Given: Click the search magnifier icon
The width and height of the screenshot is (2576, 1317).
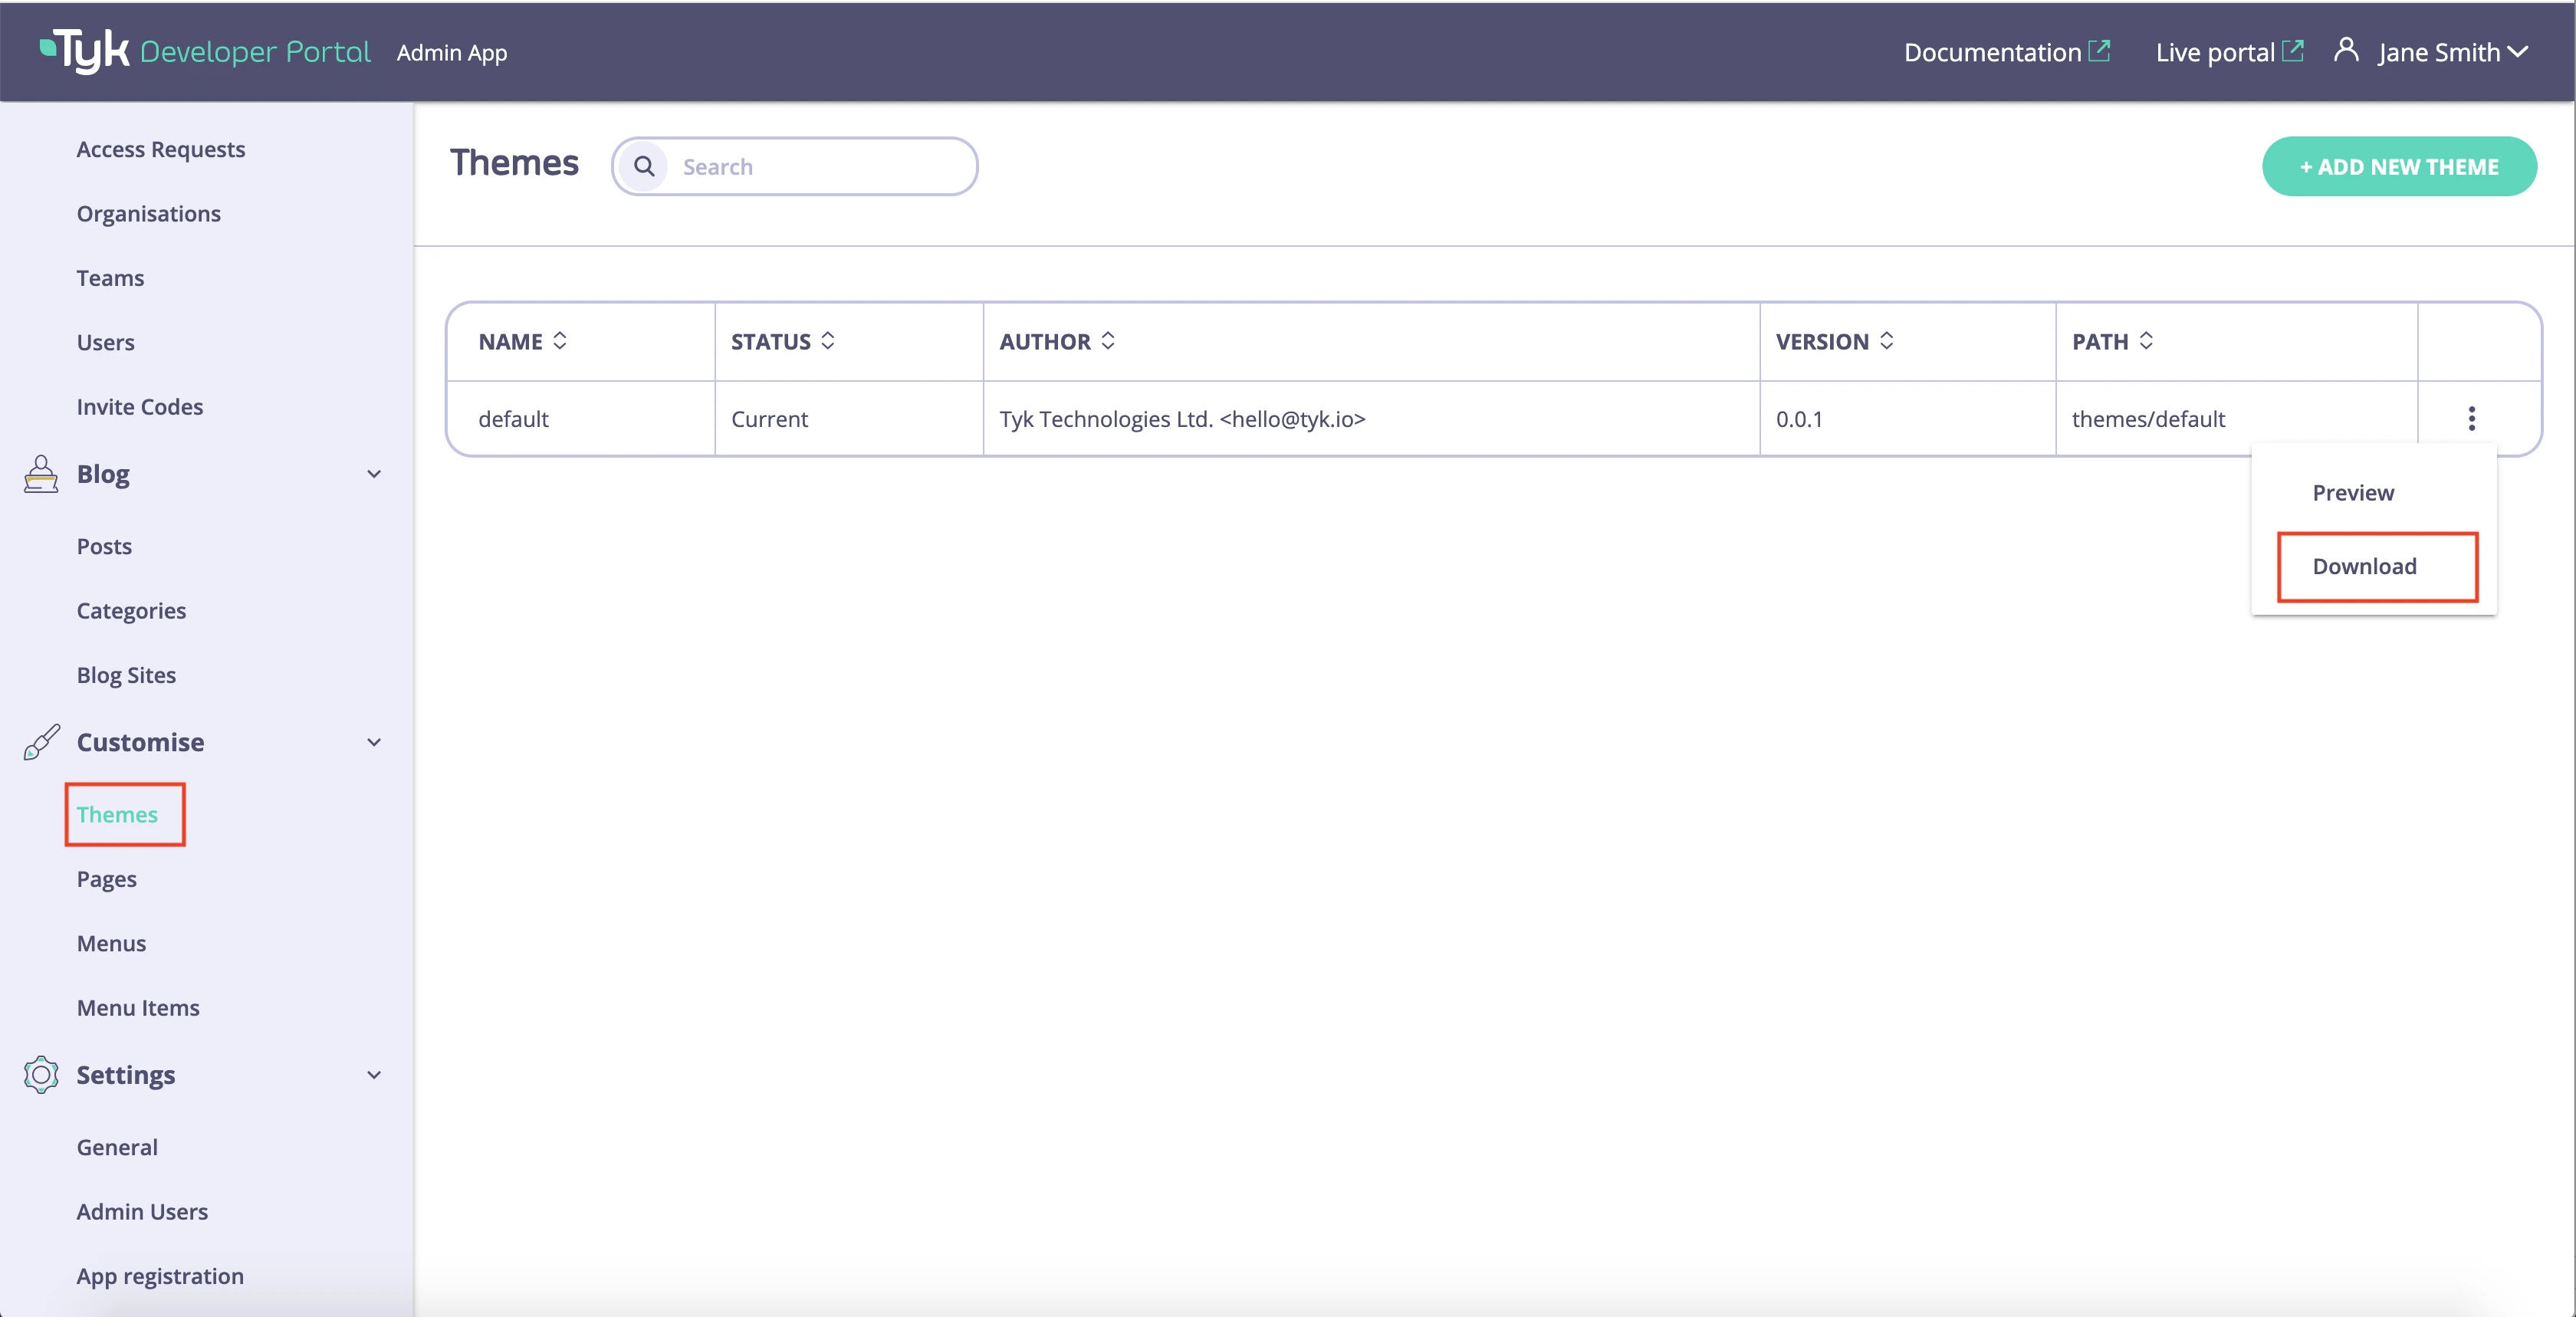Looking at the screenshot, I should coord(644,166).
